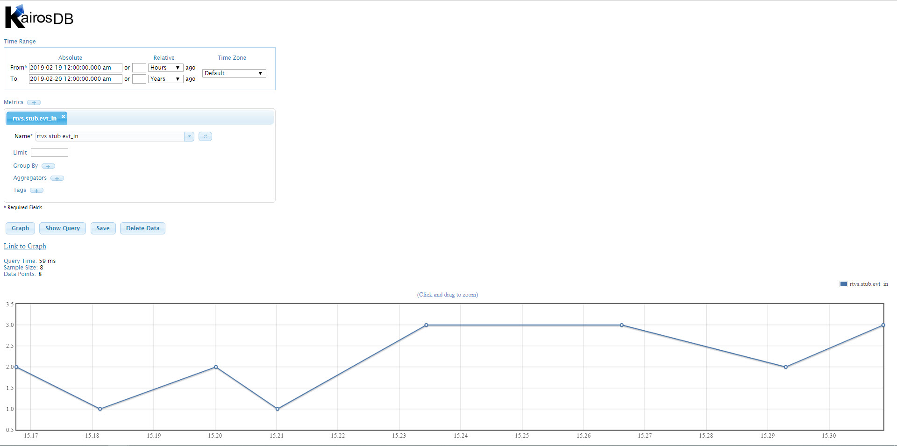Refresh the metric name list
897x446 pixels.
point(205,136)
